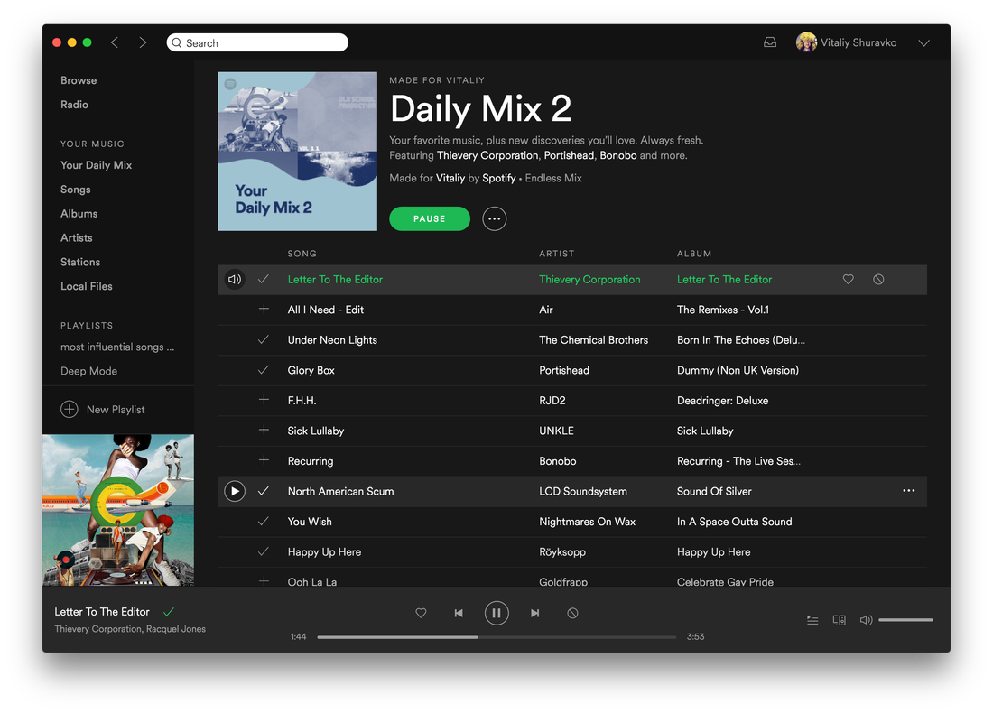Add All I Need - Edit to library
Screen dimensions: 993x713
[264, 309]
